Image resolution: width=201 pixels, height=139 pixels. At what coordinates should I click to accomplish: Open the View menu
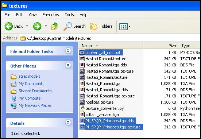click(32, 15)
